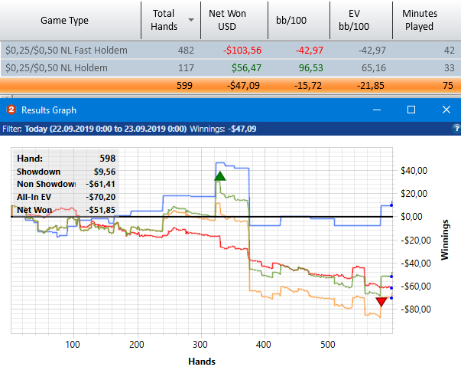
Task: Click the 300 hands axis tick label
Action: pos(200,344)
